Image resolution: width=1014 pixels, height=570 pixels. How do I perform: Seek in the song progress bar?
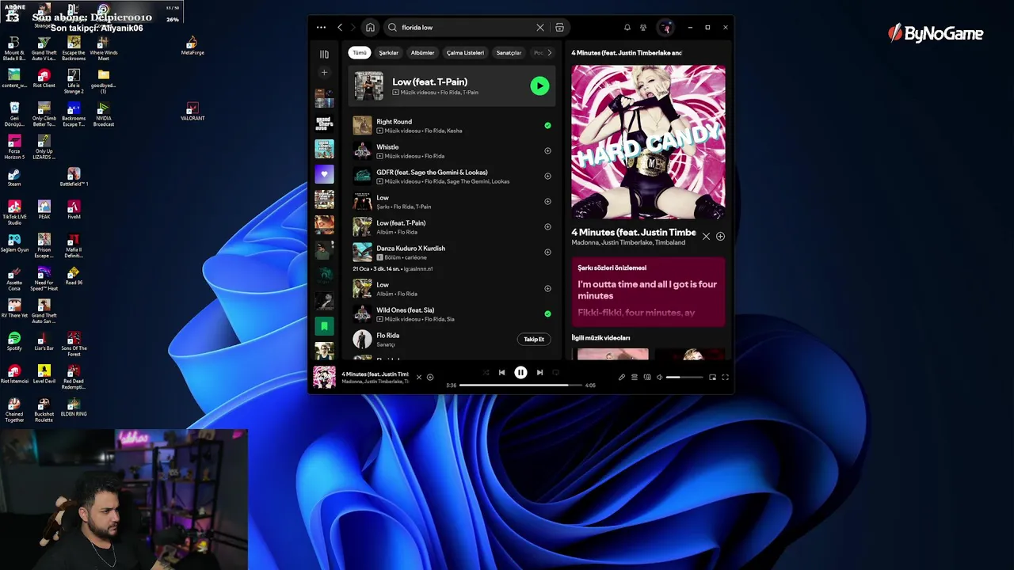tap(520, 385)
